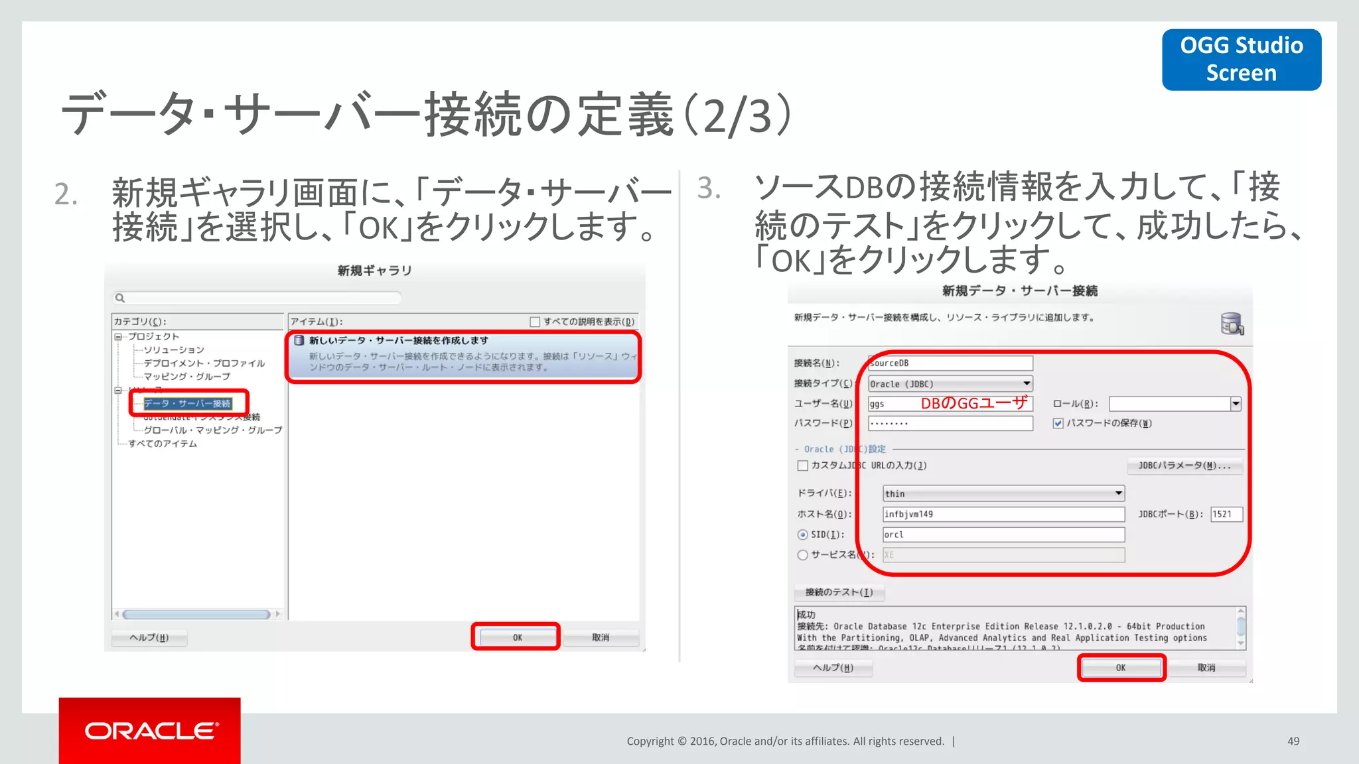Click the SID field containing orcl
1359x764 pixels.
coord(1003,535)
